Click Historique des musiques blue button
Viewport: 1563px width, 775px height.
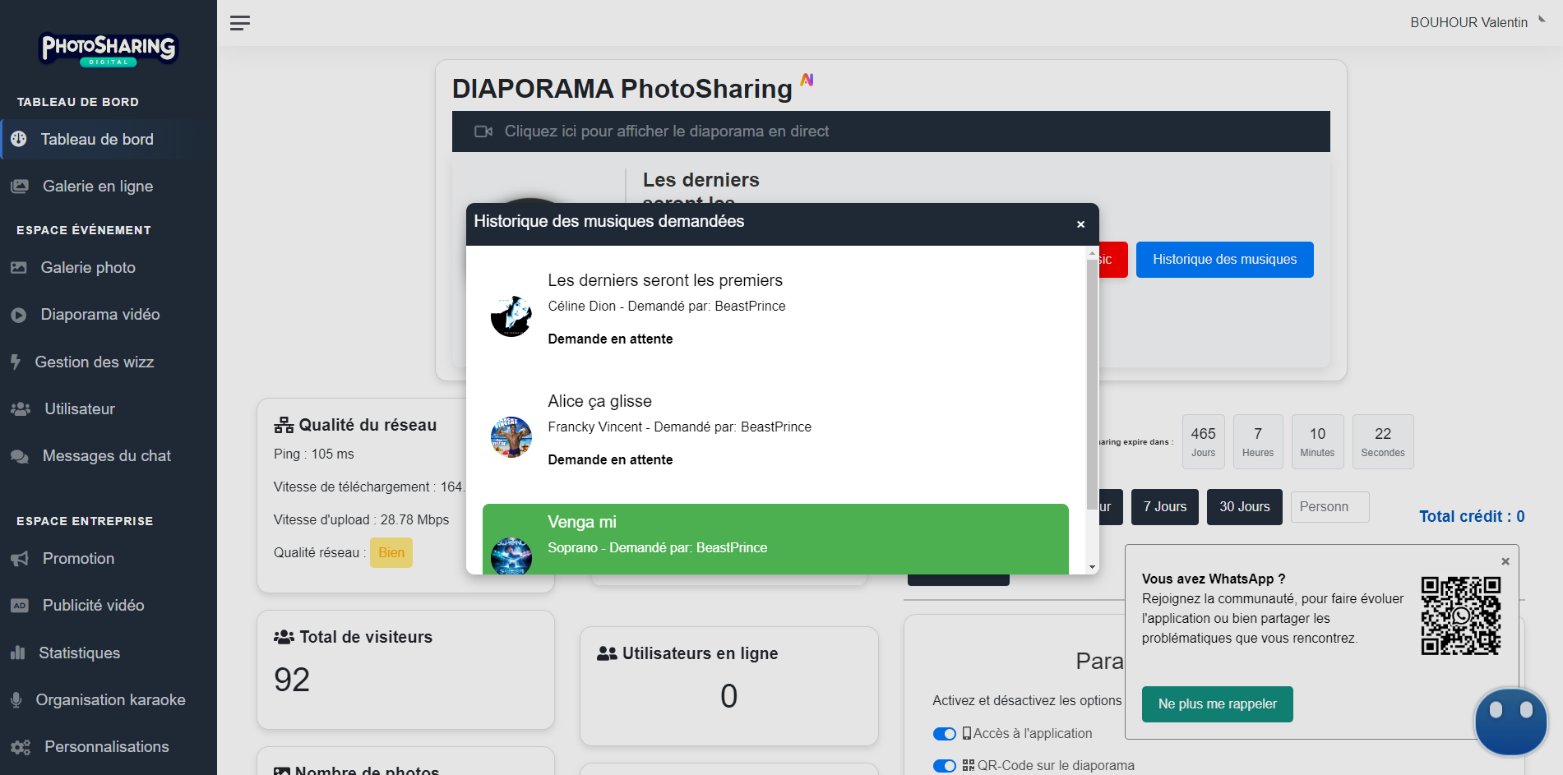[x=1224, y=260]
